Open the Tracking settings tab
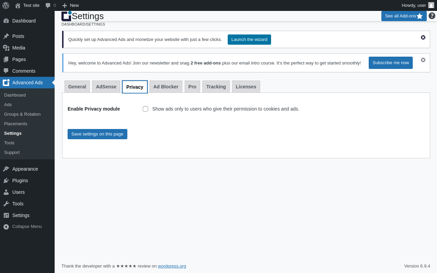Screen dimensions: 437x273 tap(216, 87)
